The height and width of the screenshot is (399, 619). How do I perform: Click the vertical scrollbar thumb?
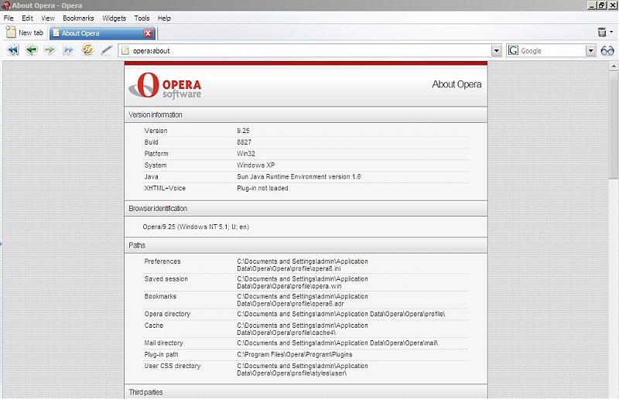click(x=614, y=124)
